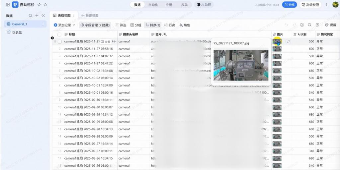Click 查看 to expand the first record
This screenshot has height=170, width=340.
point(106,41)
